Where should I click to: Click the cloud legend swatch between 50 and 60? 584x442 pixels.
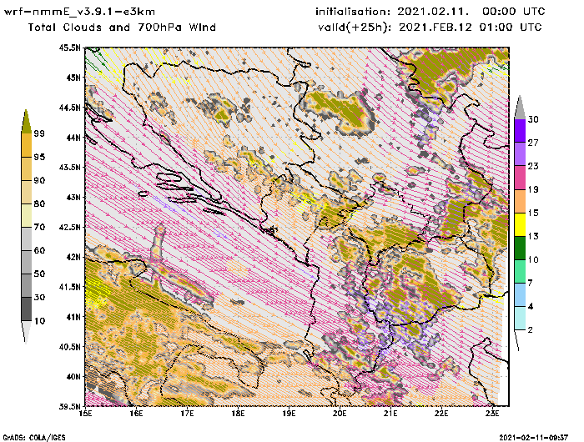[x=26, y=263]
